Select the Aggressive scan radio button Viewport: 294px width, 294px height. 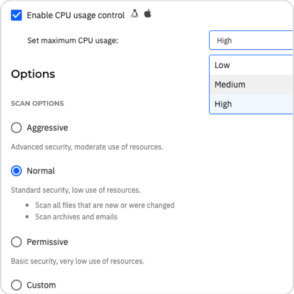click(17, 128)
